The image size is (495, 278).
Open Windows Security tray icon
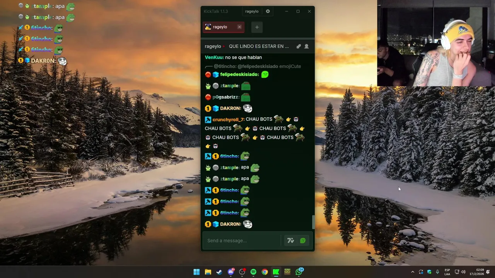pos(429,272)
